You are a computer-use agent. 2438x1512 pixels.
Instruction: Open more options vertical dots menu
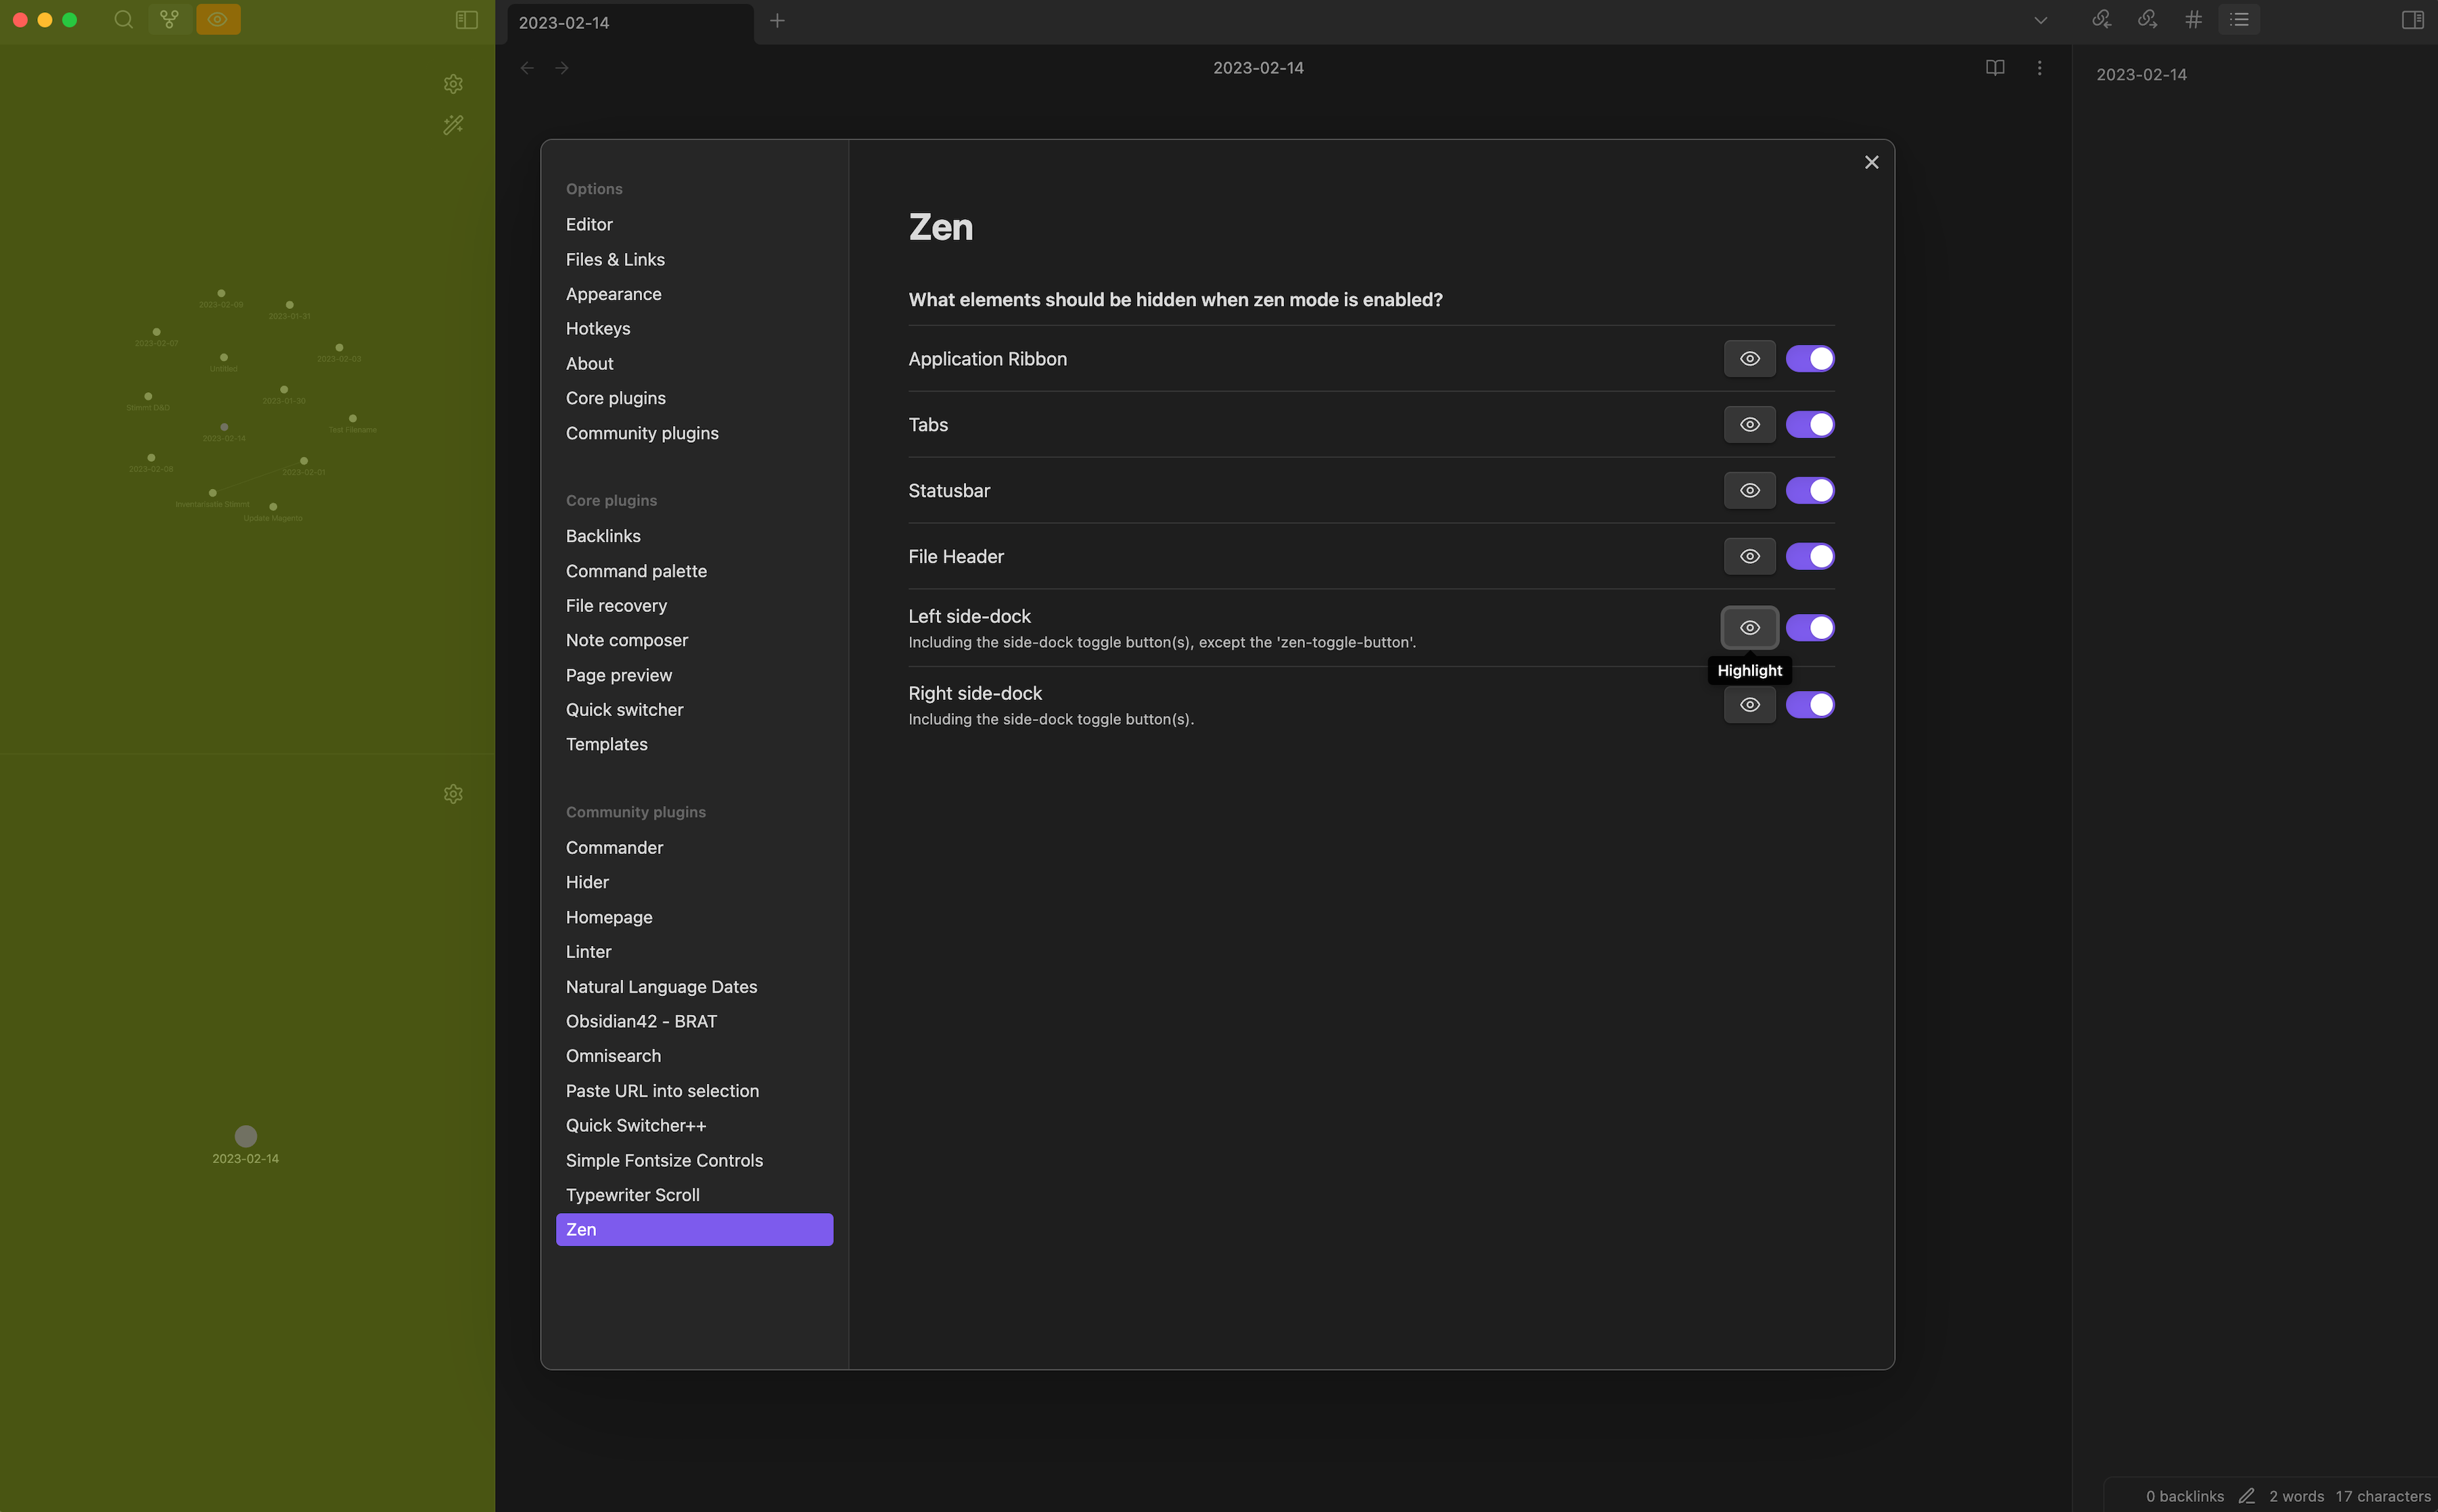[x=2039, y=68]
